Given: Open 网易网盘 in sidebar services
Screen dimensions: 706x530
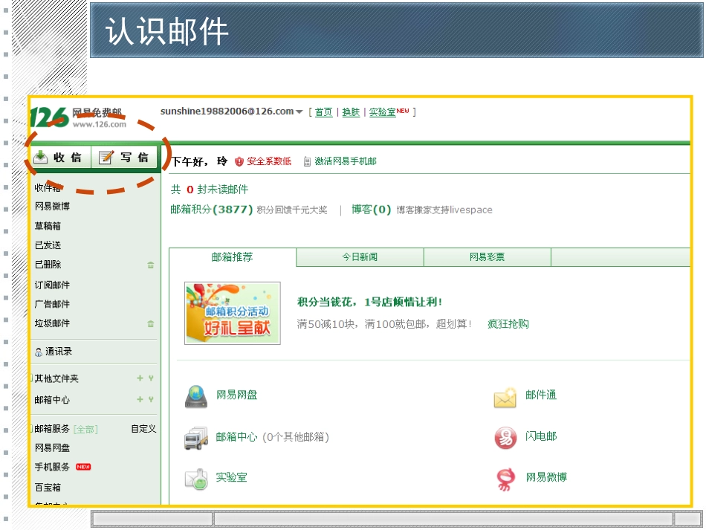Looking at the screenshot, I should click(x=52, y=447).
